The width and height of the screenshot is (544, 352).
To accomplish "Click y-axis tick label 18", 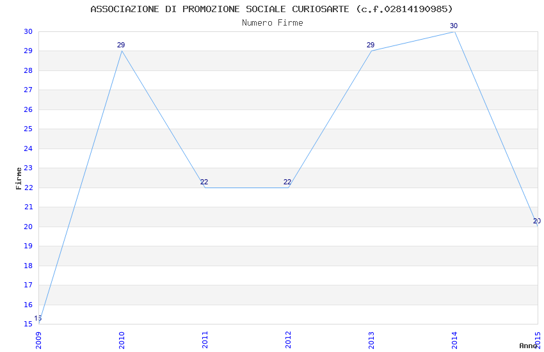I will 28,266.
